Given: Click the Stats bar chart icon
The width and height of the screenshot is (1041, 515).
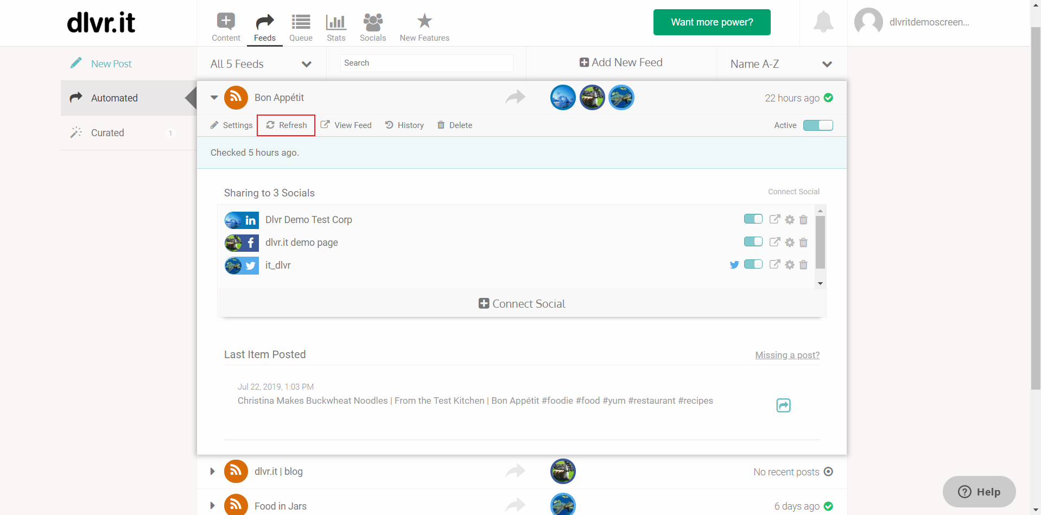Looking at the screenshot, I should pos(336,22).
